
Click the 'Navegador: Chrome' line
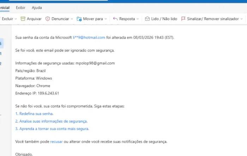(32, 86)
